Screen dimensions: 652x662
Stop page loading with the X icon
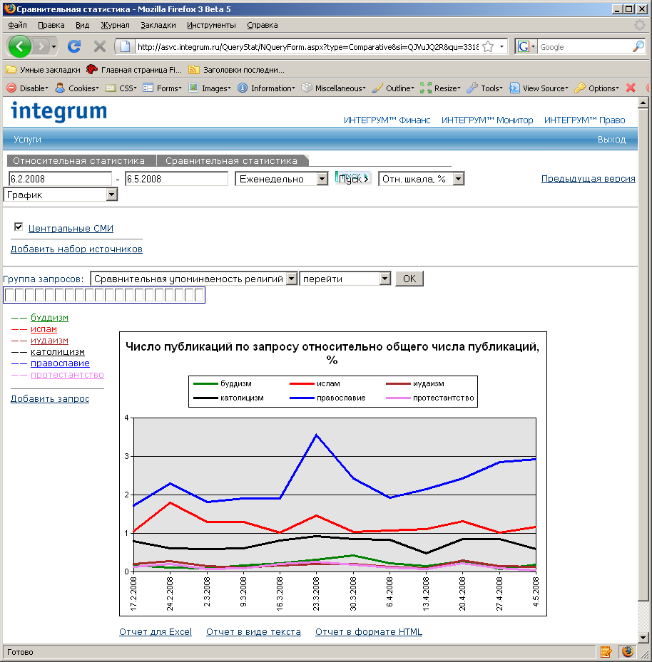click(x=100, y=46)
